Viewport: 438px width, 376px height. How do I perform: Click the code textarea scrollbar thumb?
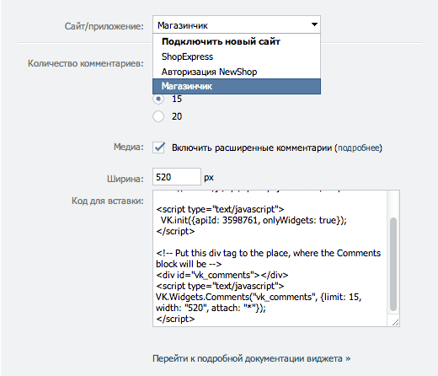(x=393, y=264)
